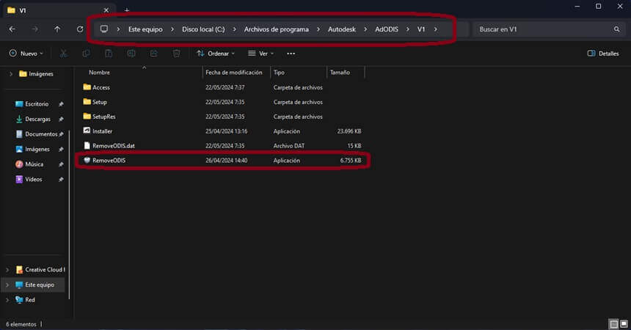This screenshot has width=631, height=330.
Task: Switch to details list view icon
Action: tap(613, 324)
